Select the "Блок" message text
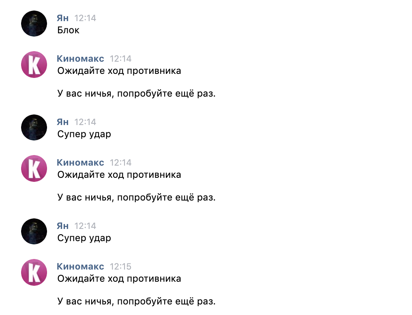The height and width of the screenshot is (315, 412). pos(69,30)
